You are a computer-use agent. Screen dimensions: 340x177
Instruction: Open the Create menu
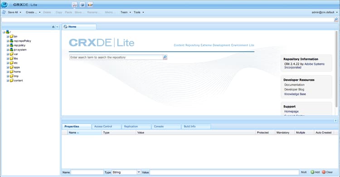point(33,12)
